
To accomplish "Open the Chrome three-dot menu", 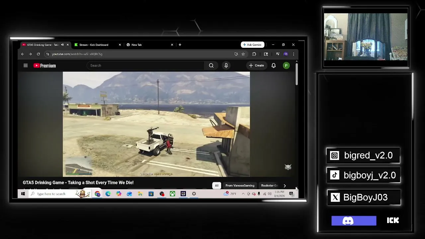I will 293,54.
